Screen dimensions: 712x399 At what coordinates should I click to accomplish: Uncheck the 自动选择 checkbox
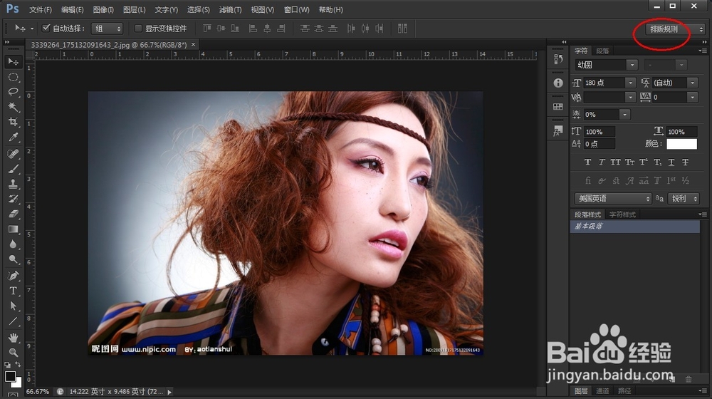point(46,28)
